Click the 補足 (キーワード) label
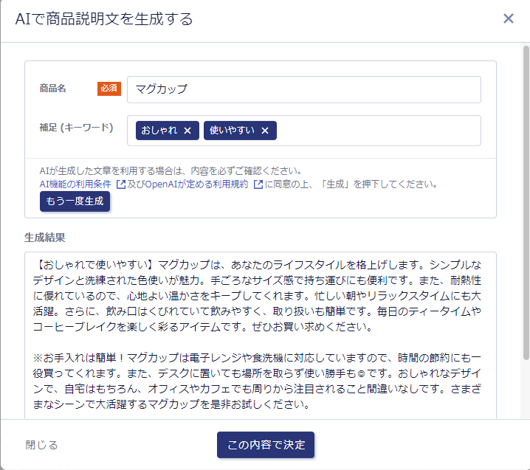 [x=76, y=128]
